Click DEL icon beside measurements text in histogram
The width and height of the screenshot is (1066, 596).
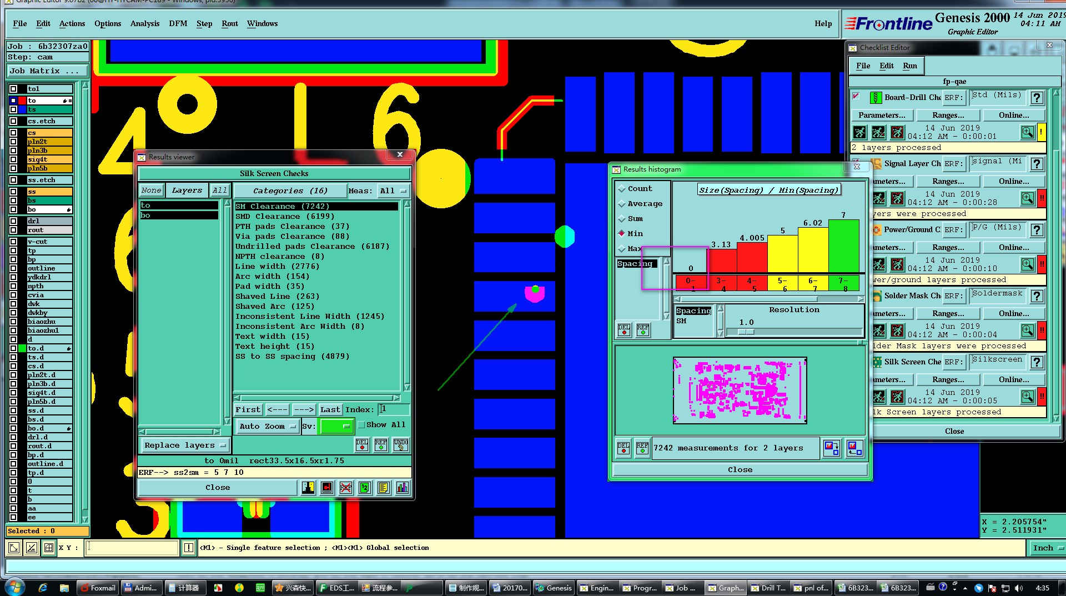pyautogui.click(x=623, y=448)
